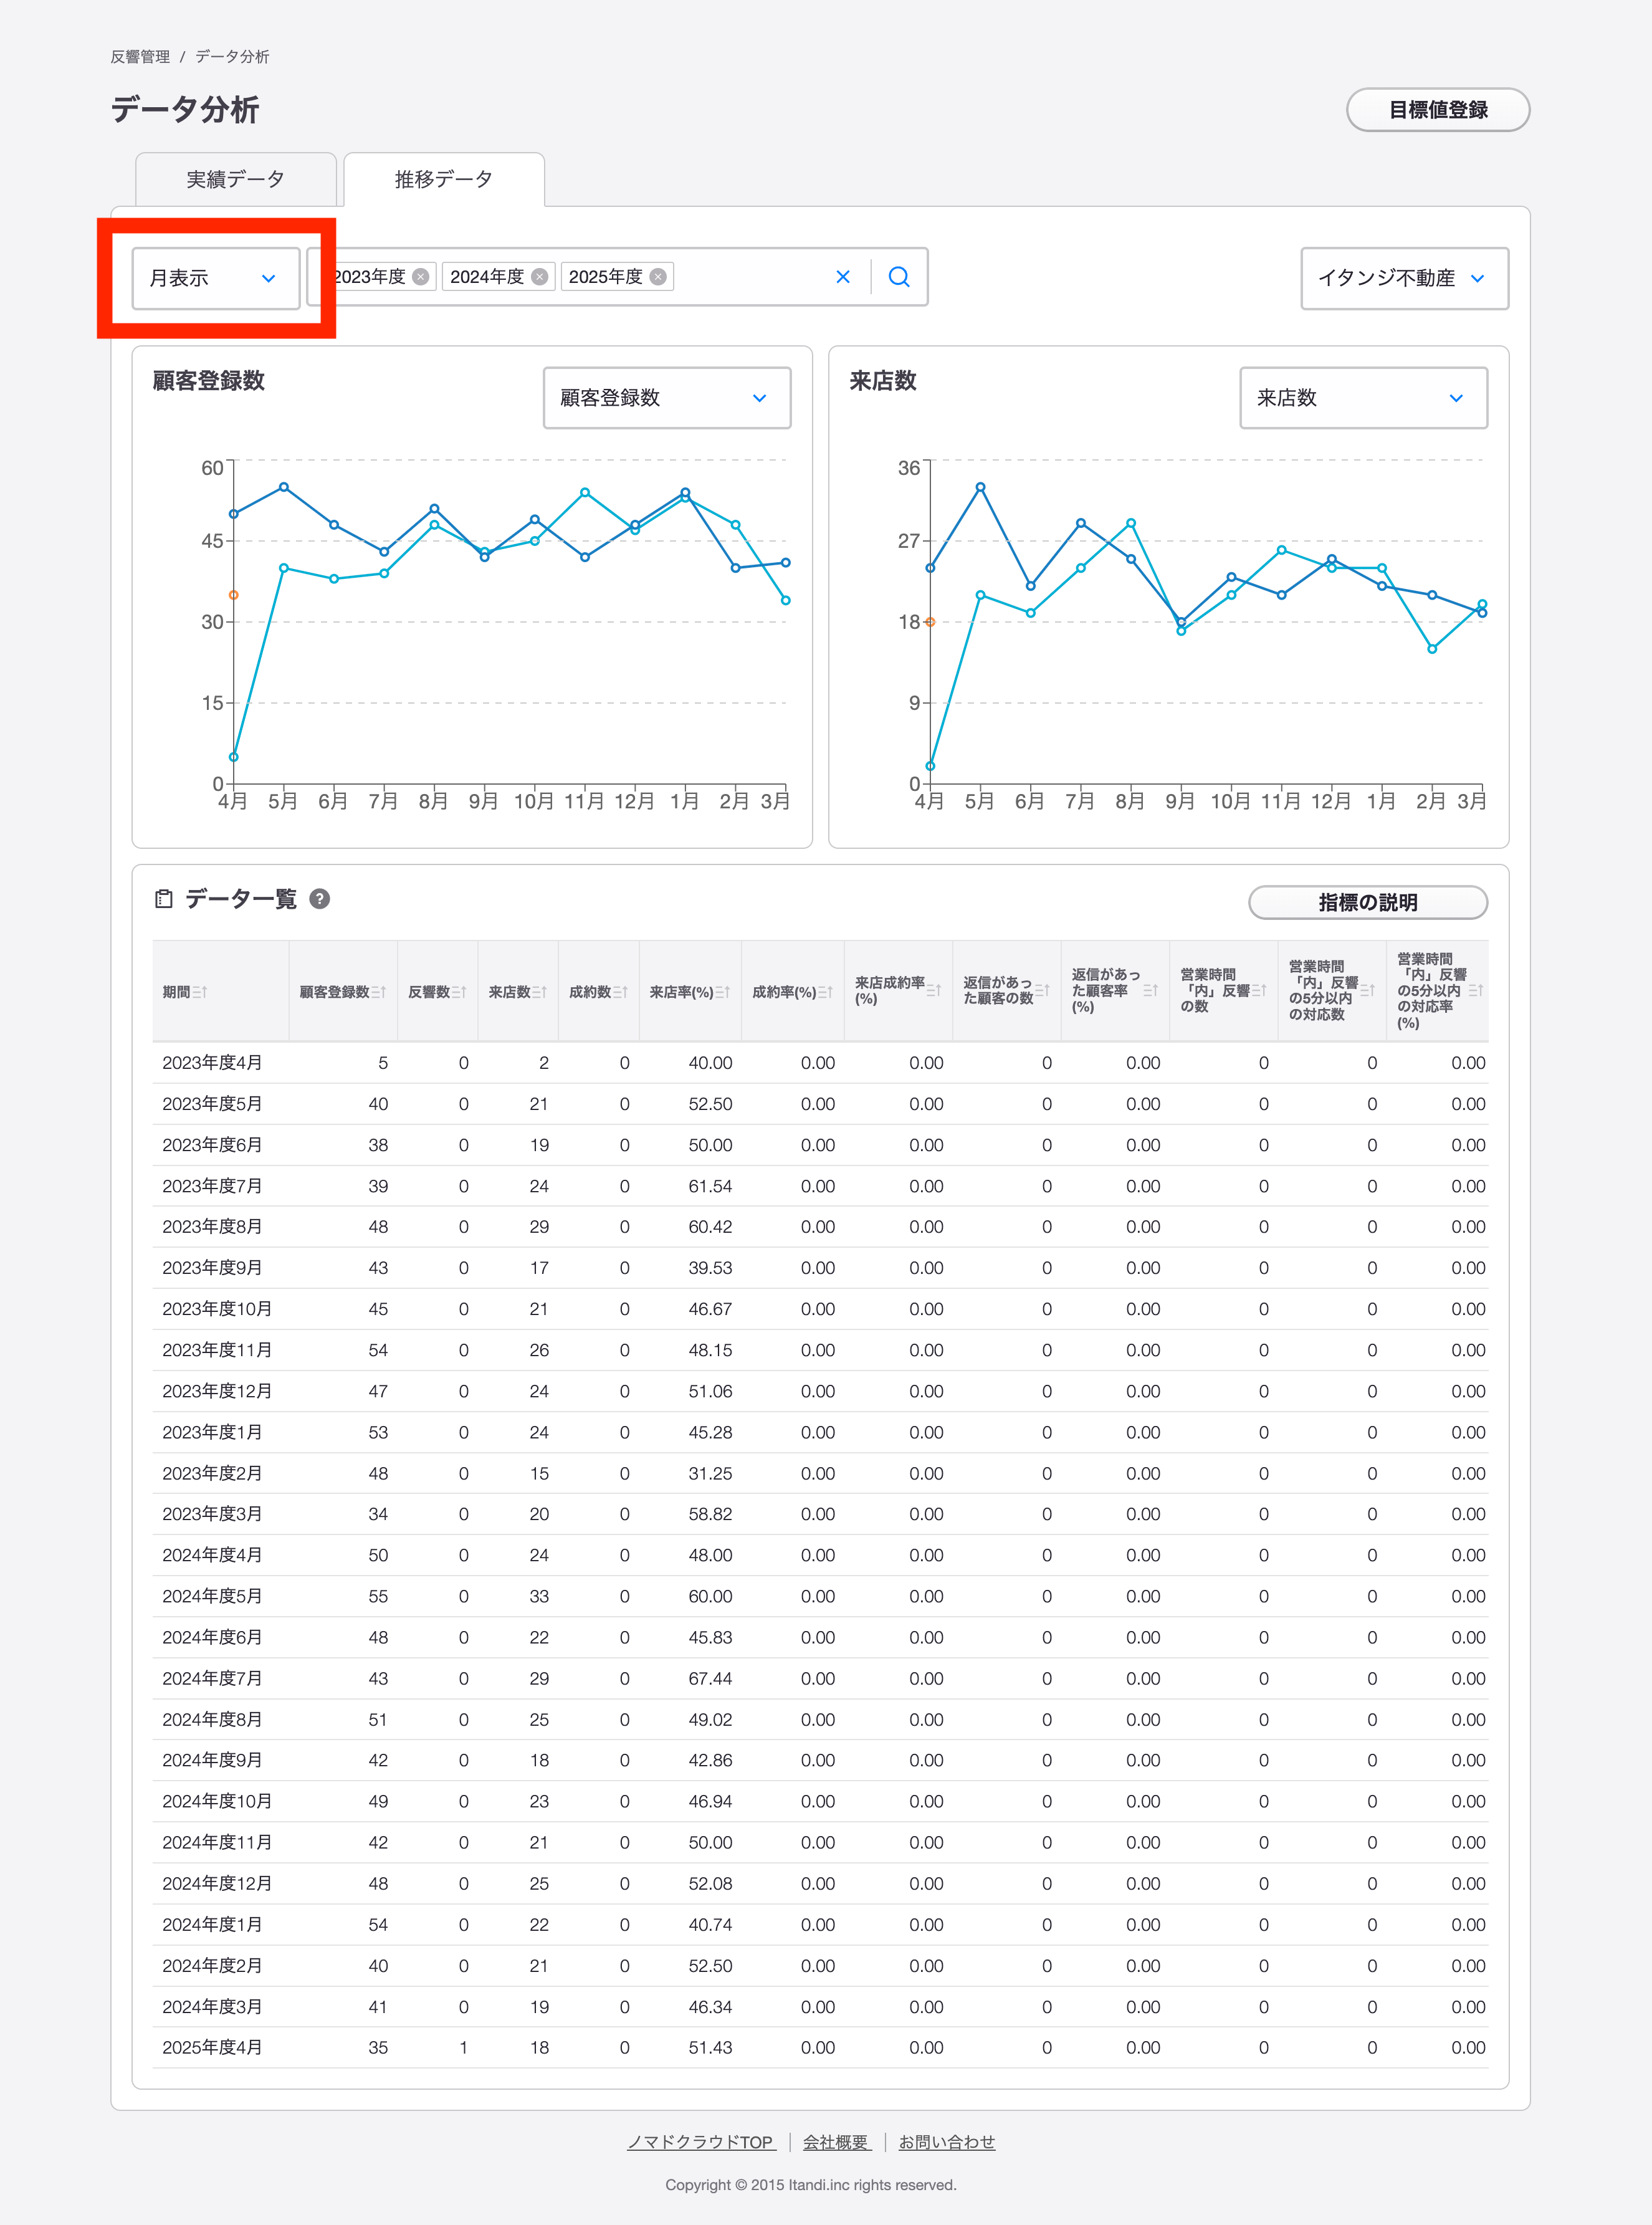The image size is (1652, 2225).
Task: Sort by 来店数 column icon
Action: (x=540, y=992)
